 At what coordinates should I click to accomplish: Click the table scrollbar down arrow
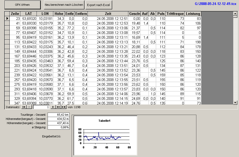click(235, 103)
